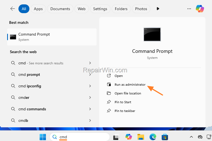212x141 pixels.
Task: Select Pin to taskbar option
Action: pyautogui.click(x=125, y=111)
